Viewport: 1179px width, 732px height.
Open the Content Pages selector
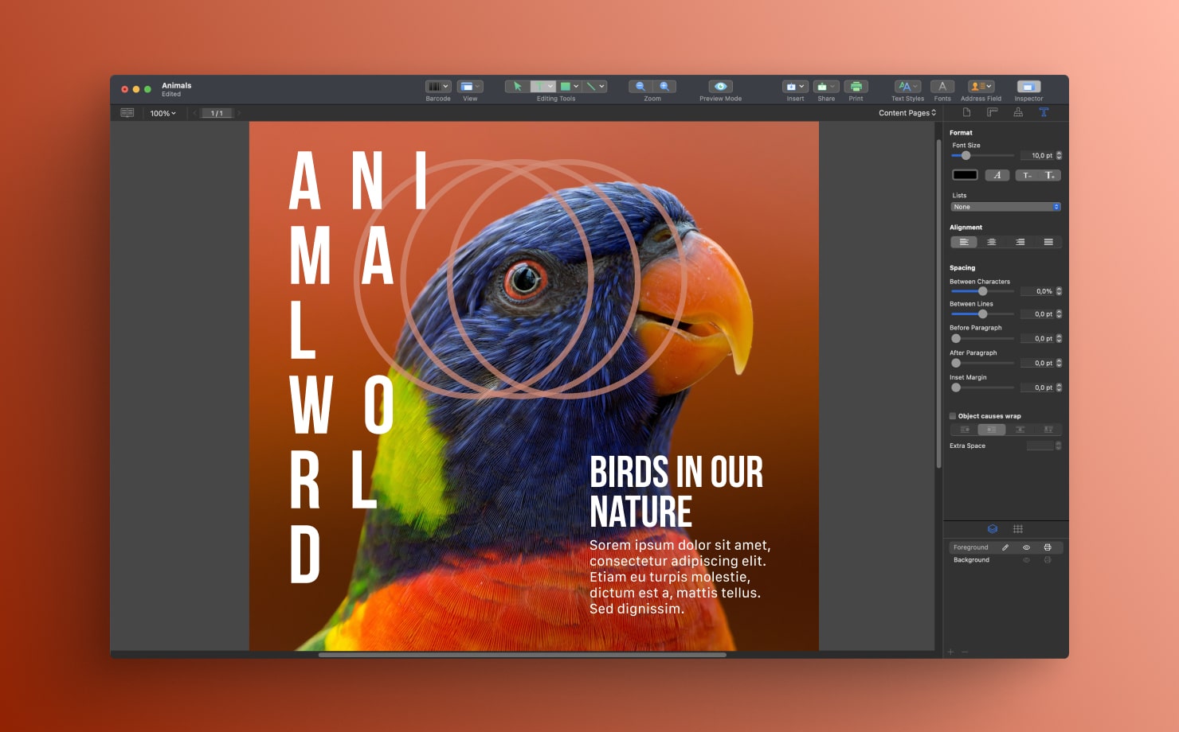coord(907,113)
